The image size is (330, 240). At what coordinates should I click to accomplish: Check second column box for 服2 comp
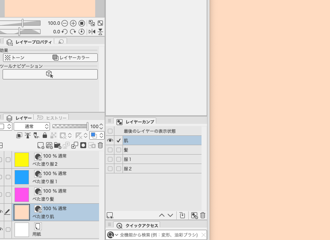point(119,169)
